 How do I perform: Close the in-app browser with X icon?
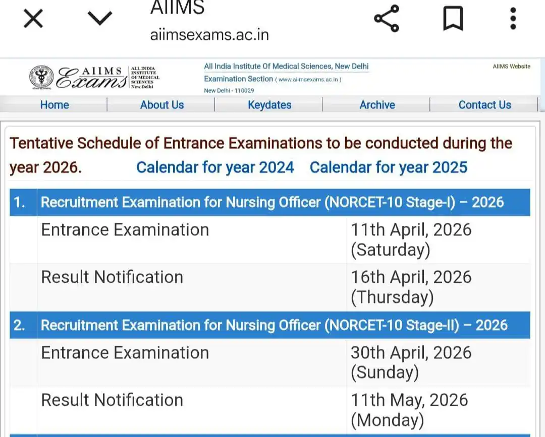(33, 18)
